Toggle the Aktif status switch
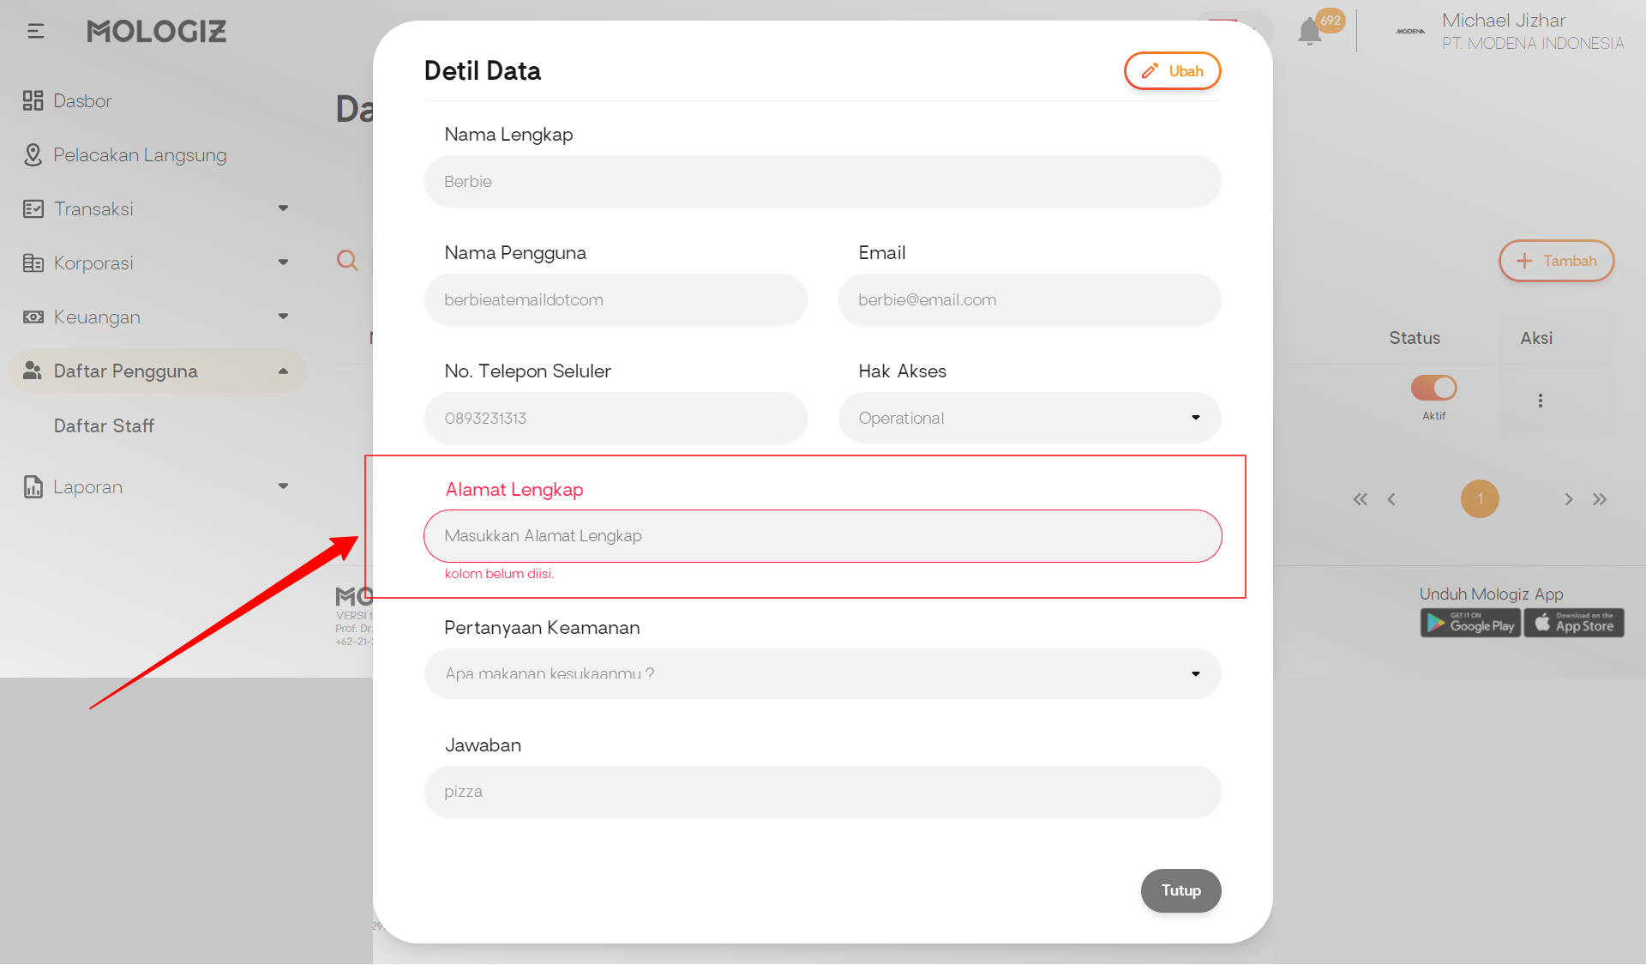Screen dimensions: 1646x965 [1433, 388]
